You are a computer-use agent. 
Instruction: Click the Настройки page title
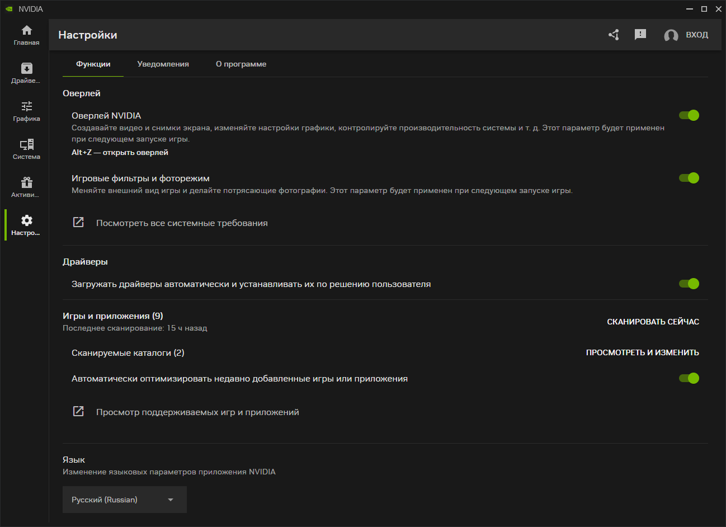coord(88,35)
